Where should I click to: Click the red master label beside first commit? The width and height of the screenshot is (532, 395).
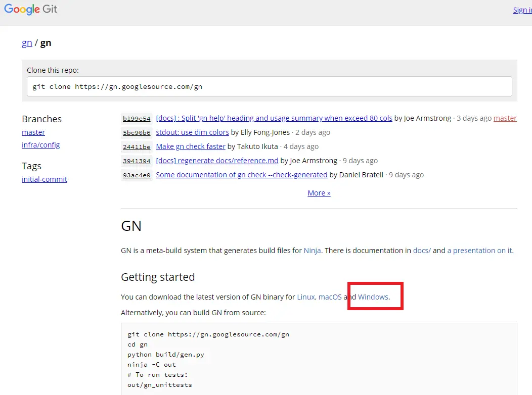click(x=505, y=118)
